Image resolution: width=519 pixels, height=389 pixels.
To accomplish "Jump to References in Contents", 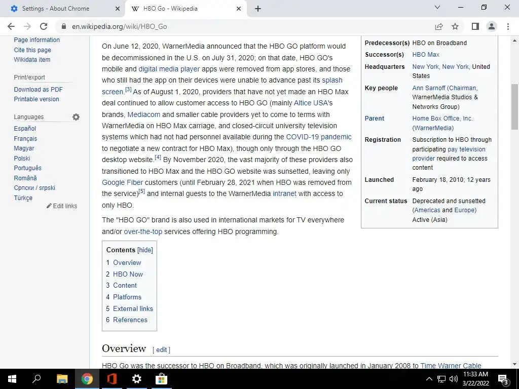I will (x=130, y=320).
